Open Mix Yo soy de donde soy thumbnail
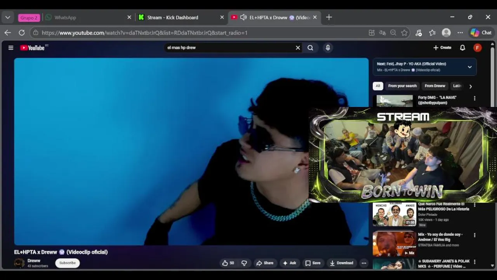 click(394, 244)
